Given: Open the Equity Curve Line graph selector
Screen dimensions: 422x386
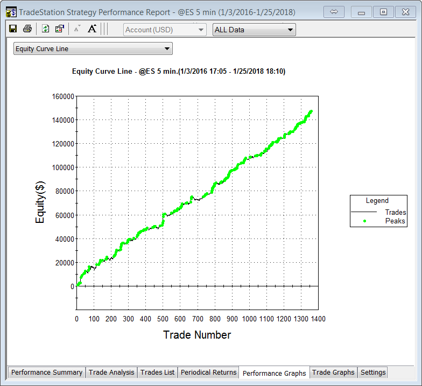Looking at the screenshot, I should click(93, 49).
